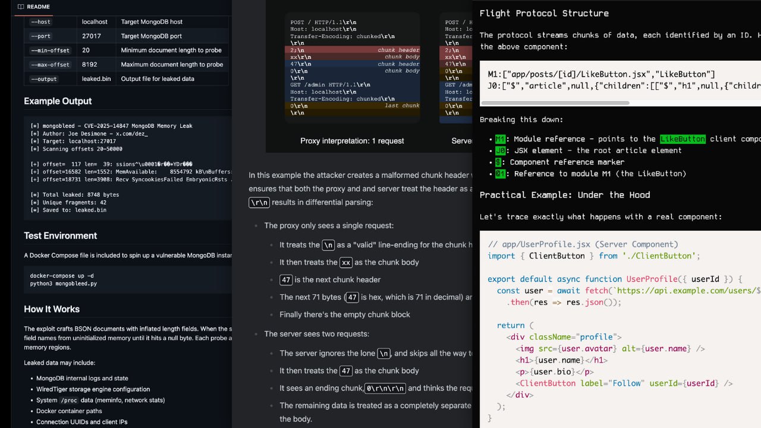Screen dimensions: 761x428
Task: Click 'Minimum document length to probe' cell
Action: (171, 51)
